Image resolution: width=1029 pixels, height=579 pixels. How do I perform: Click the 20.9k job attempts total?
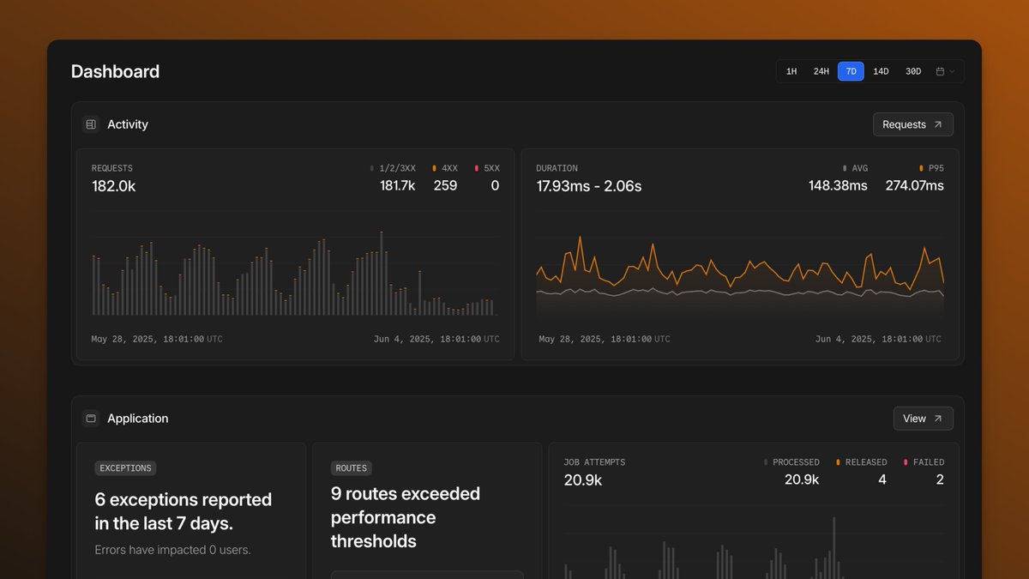click(583, 480)
